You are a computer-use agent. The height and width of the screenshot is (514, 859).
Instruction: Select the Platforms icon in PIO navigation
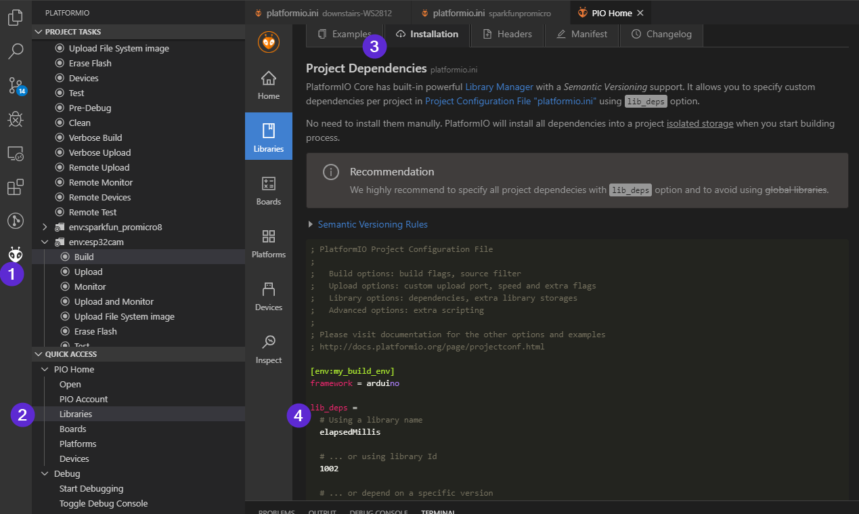pyautogui.click(x=268, y=241)
